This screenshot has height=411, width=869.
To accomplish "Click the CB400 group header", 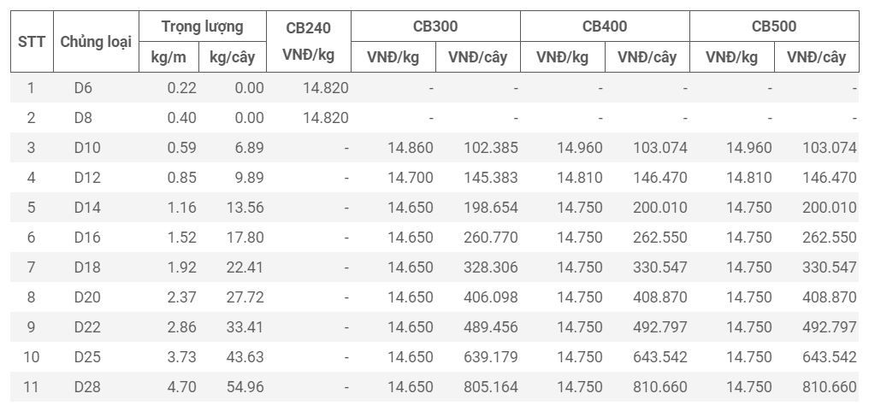I will click(x=605, y=26).
